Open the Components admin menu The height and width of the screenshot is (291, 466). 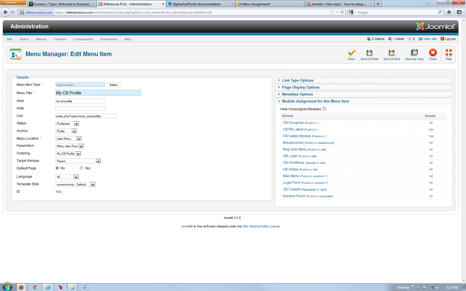[83, 39]
